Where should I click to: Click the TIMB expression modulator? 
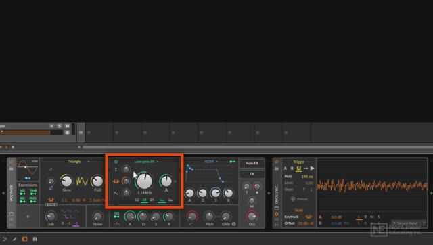(33, 192)
